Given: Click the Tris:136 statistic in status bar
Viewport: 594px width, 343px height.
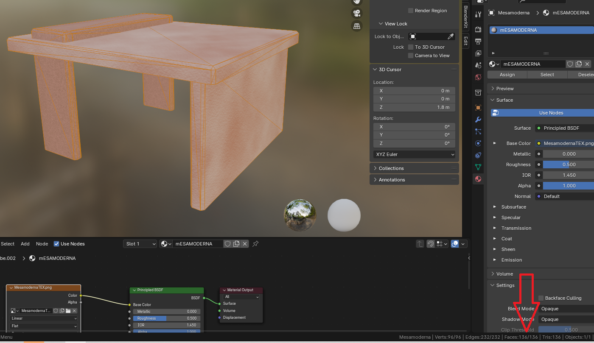Looking at the screenshot, I should click(x=551, y=337).
